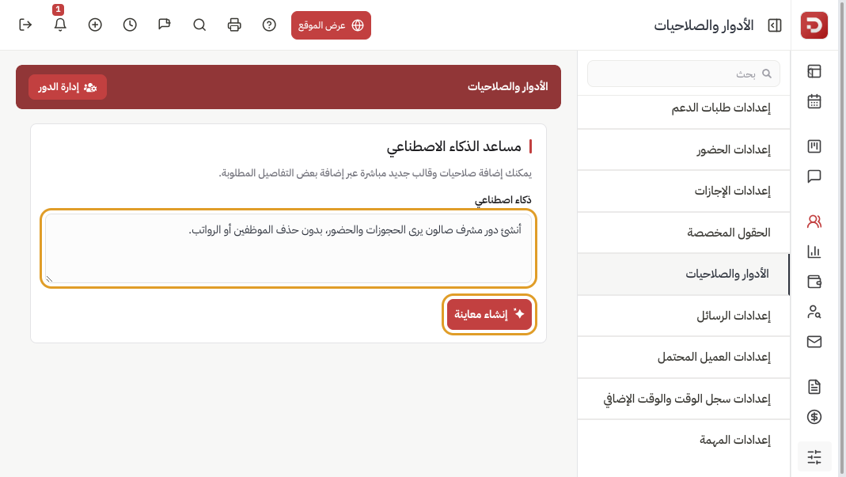
Task: Click the logout icon
Action: tap(25, 25)
